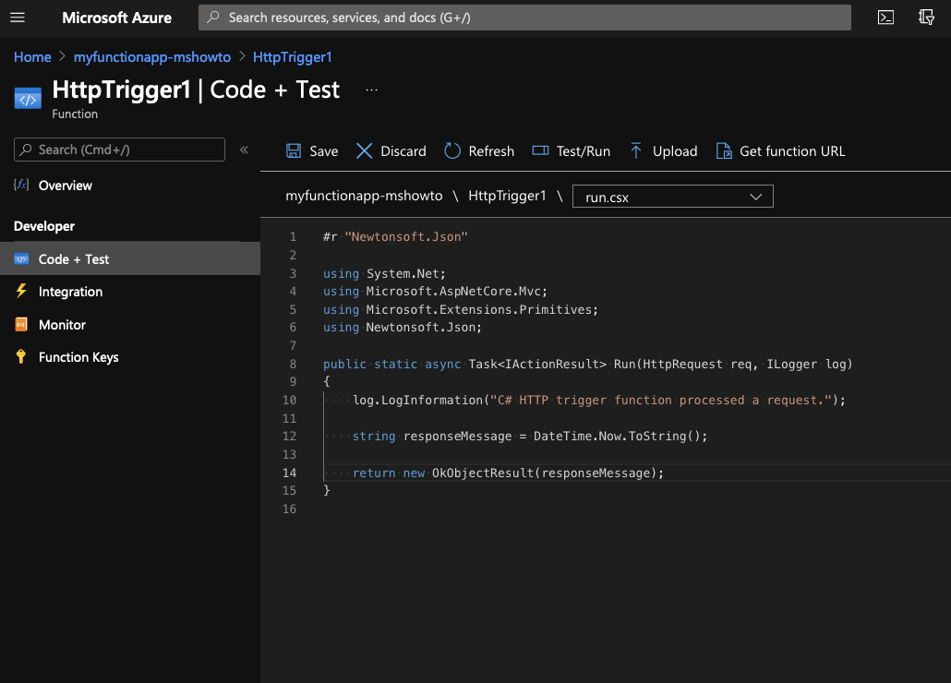Select Code + Test menu item
Viewport: 951px width, 683px height.
[130, 258]
